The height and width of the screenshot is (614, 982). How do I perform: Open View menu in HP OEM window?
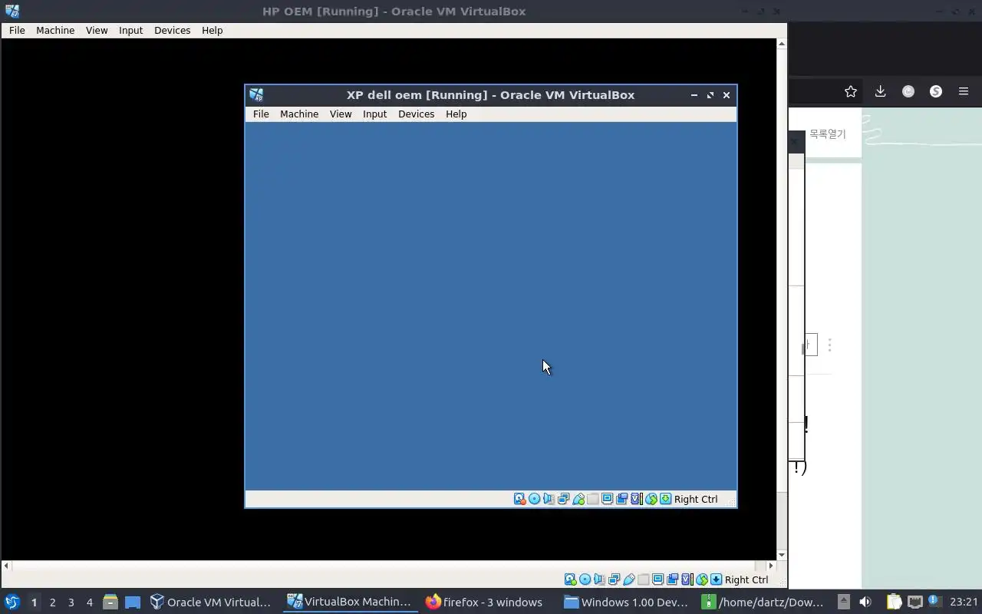(97, 30)
